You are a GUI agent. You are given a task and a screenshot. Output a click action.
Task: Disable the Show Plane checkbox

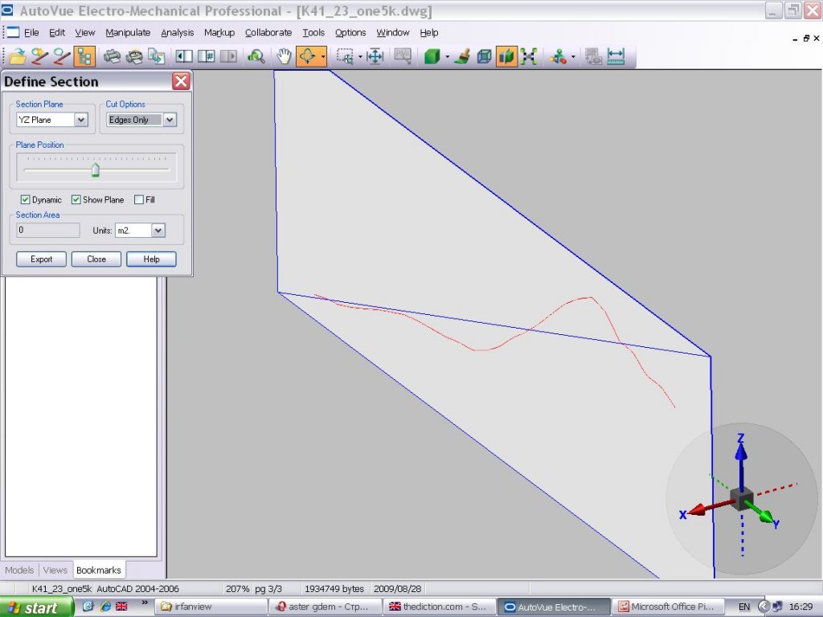(x=76, y=199)
